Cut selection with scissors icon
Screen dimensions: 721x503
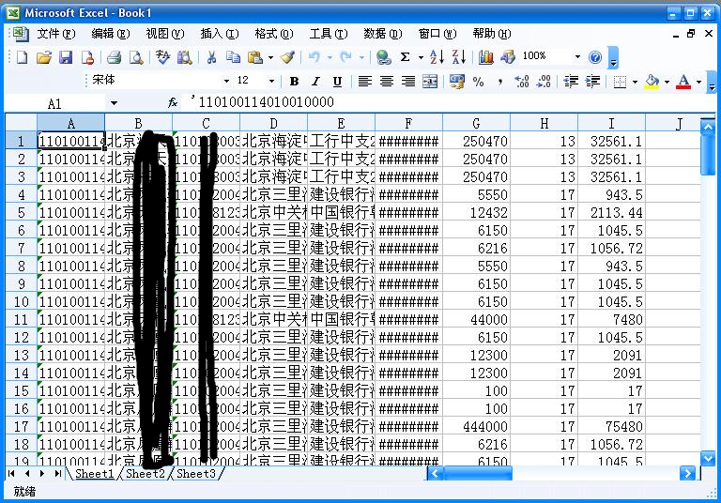[211, 57]
